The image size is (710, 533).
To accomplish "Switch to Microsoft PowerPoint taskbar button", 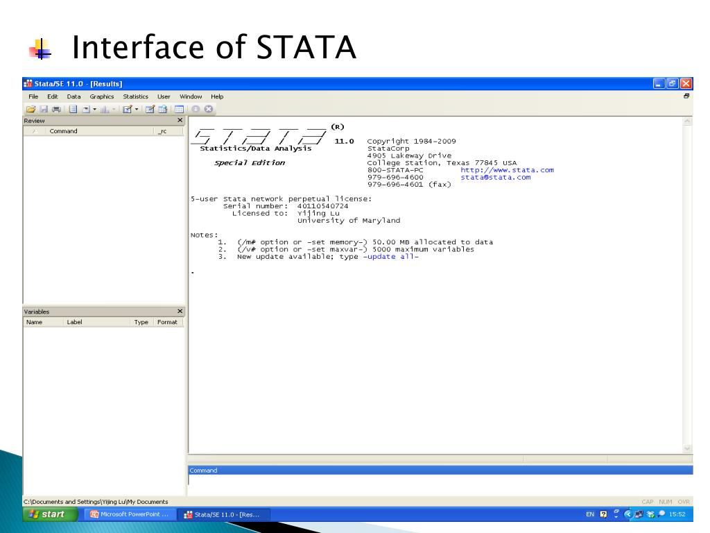I will tap(130, 514).
